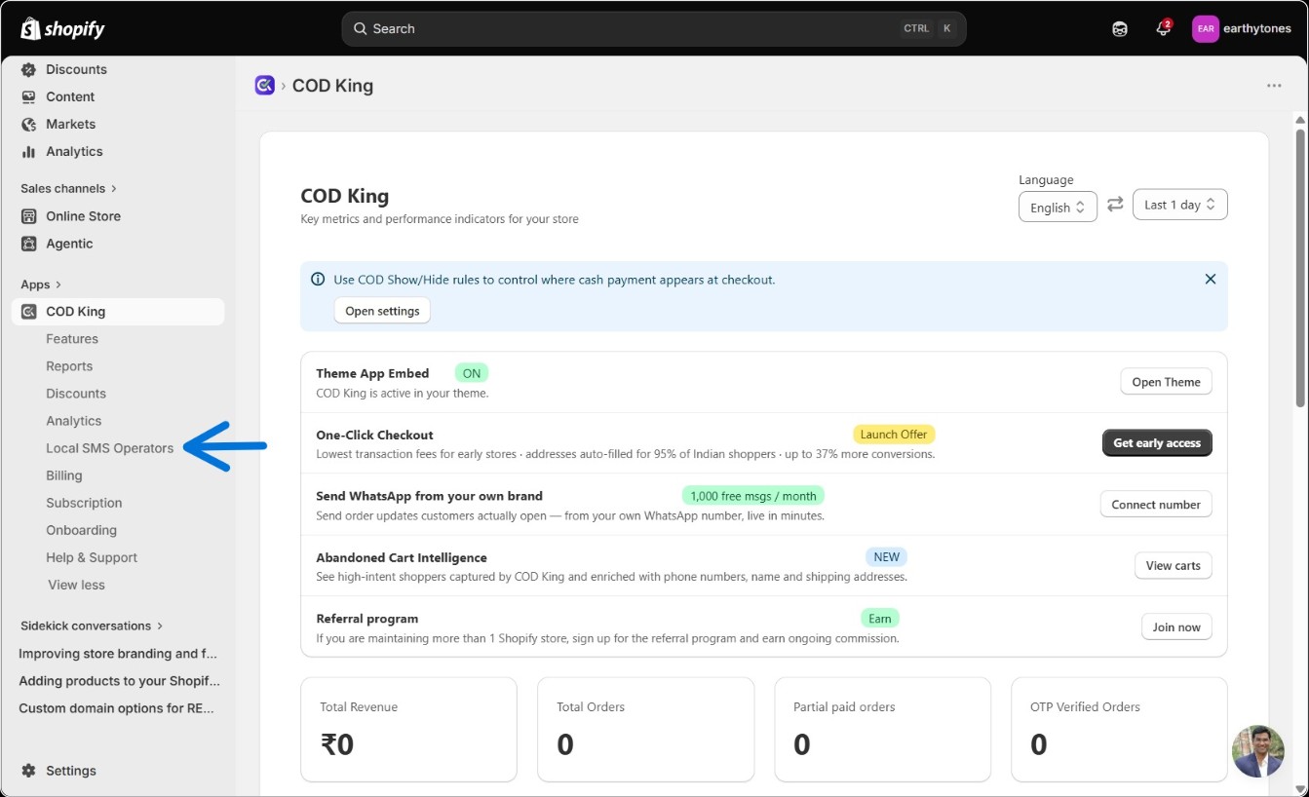Click the Total Orders card
The height and width of the screenshot is (797, 1309).
coord(645,730)
